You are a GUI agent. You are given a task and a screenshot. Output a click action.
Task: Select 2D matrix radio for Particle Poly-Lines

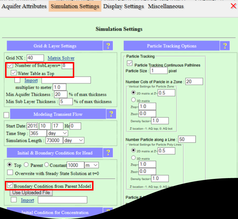(x=133, y=150)
